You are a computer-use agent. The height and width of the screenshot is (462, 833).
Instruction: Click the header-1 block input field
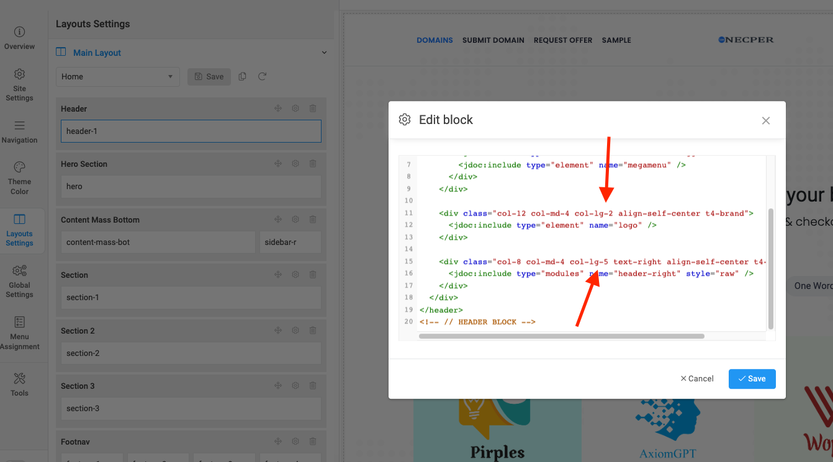click(191, 131)
